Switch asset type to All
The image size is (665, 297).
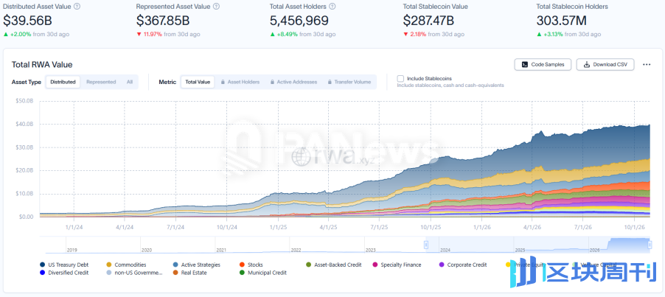(x=129, y=82)
